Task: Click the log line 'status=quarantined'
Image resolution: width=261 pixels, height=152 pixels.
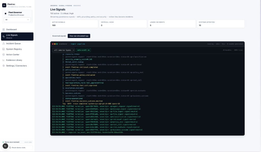Action: coord(74,99)
